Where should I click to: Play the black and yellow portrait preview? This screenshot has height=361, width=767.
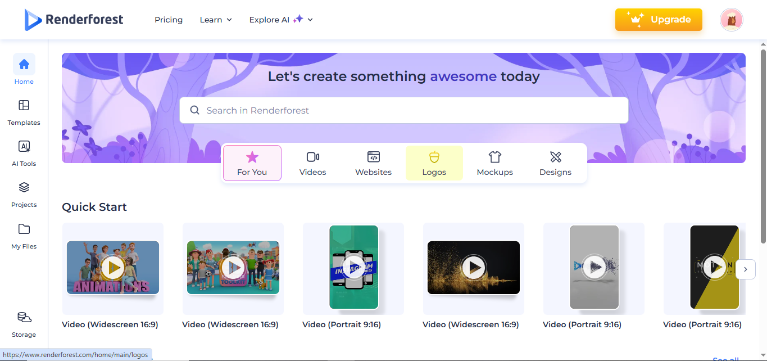[x=714, y=268]
